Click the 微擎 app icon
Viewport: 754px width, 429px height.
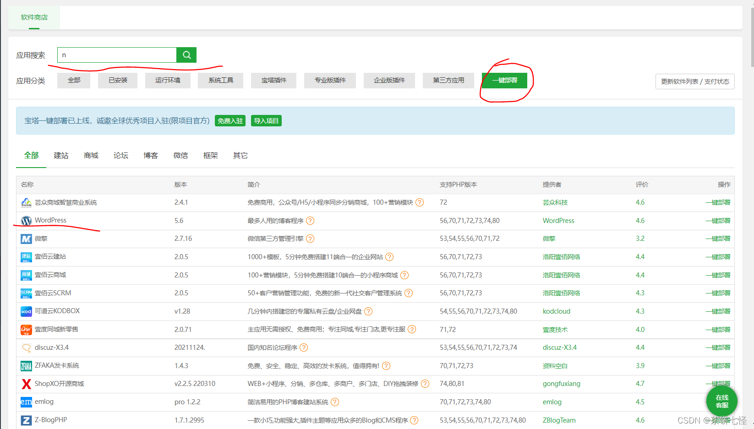26,239
